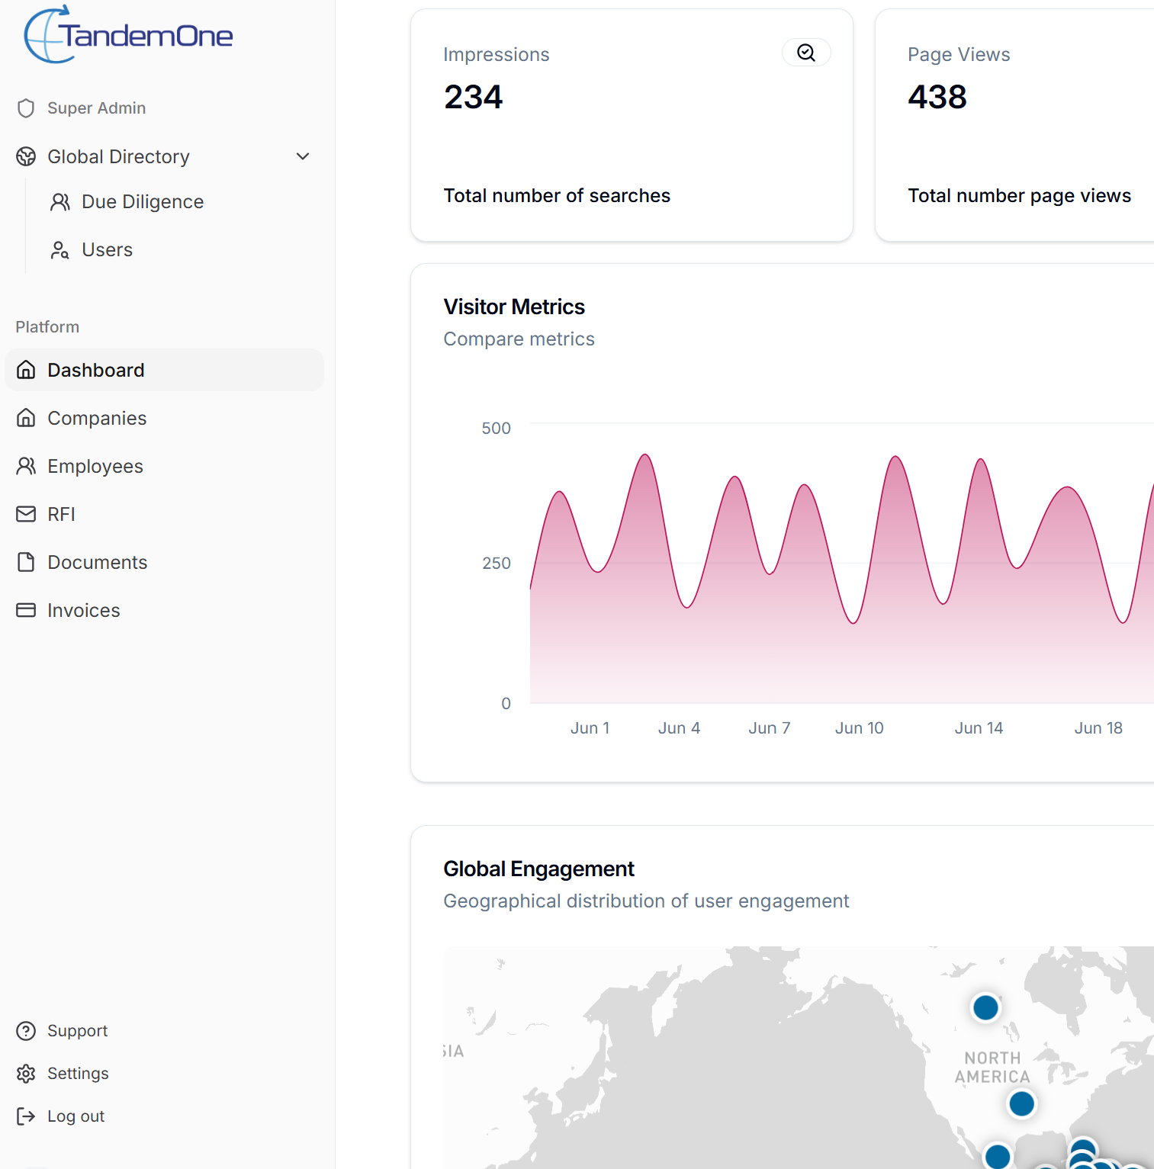Click the Compare metrics label
1154x1169 pixels.
point(519,339)
